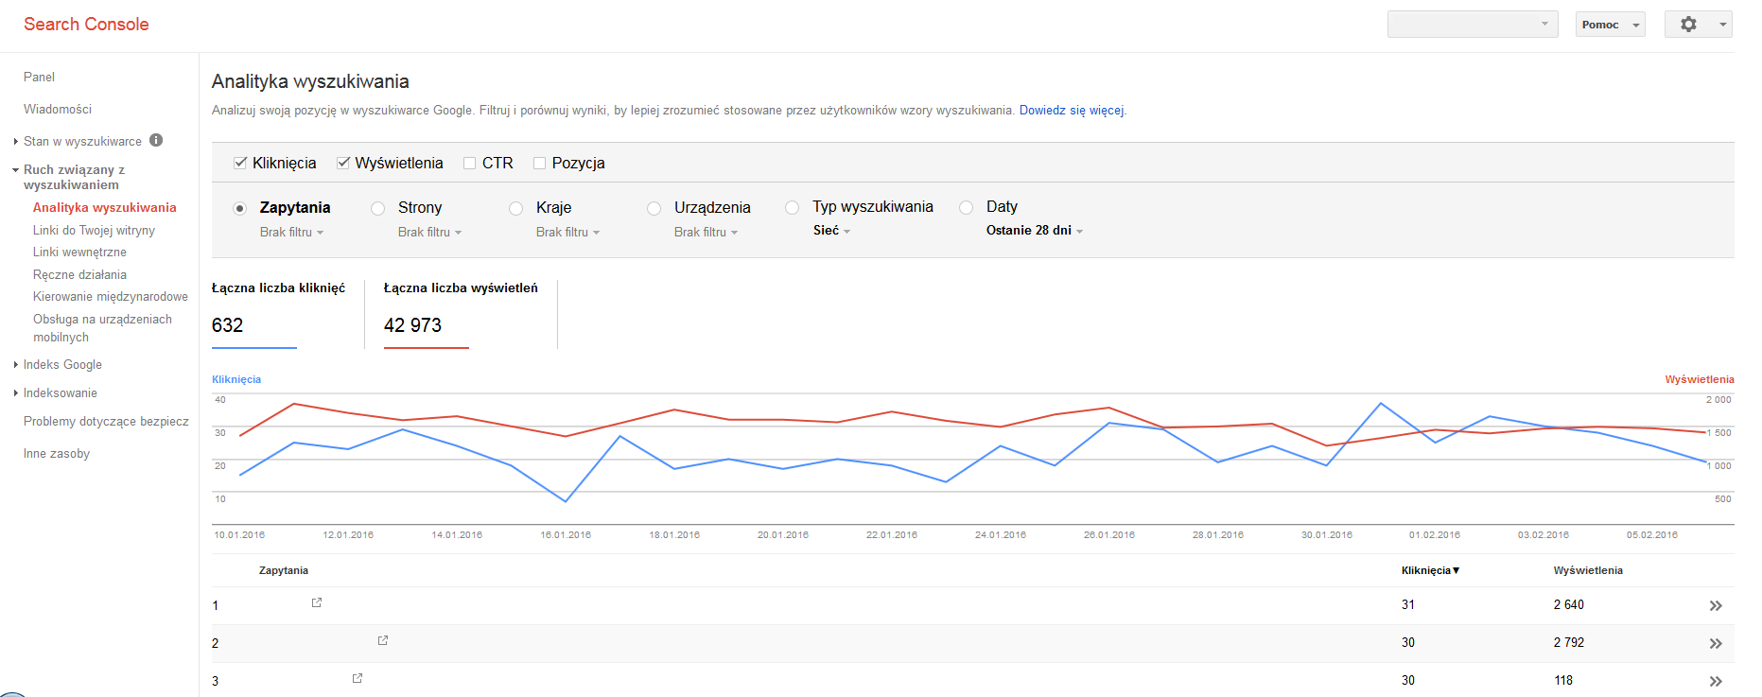The height and width of the screenshot is (697, 1762).
Task: Open external link icon in query row 1
Action: pos(317,602)
